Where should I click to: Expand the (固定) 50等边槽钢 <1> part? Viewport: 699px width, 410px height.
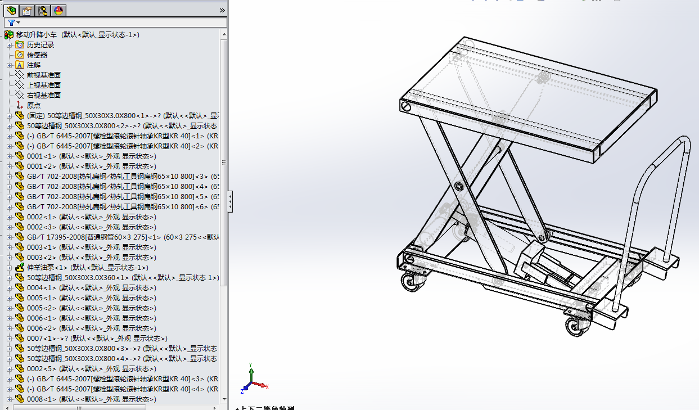pos(9,116)
